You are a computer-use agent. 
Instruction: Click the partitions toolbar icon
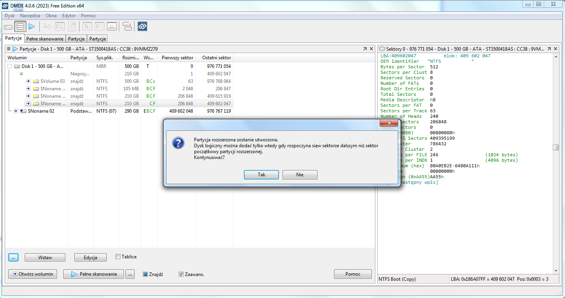(x=20, y=27)
